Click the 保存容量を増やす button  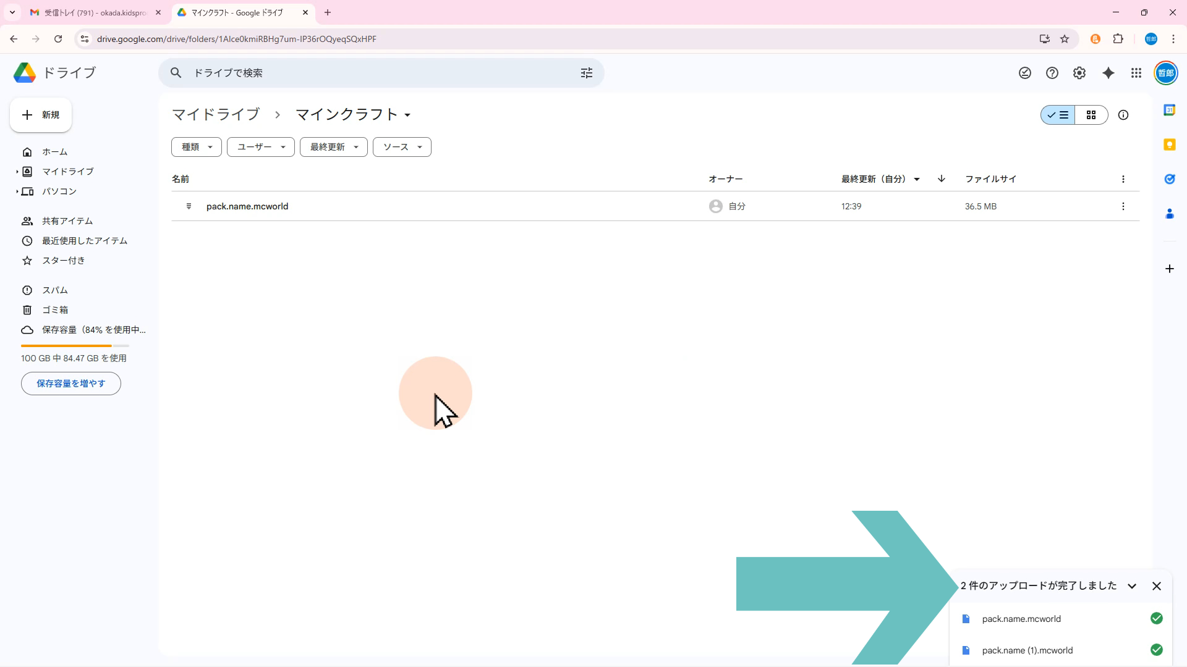click(x=71, y=384)
